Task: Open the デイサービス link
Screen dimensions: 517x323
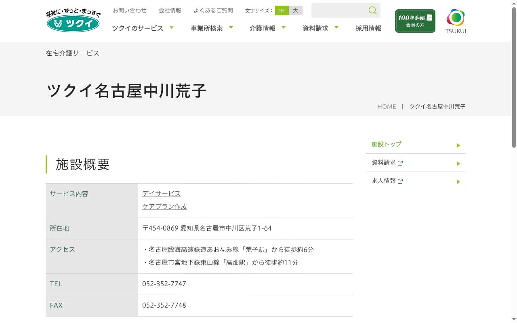Action: tap(162, 194)
